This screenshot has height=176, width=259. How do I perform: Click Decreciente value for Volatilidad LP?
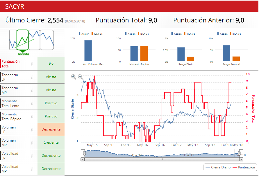click(51, 156)
